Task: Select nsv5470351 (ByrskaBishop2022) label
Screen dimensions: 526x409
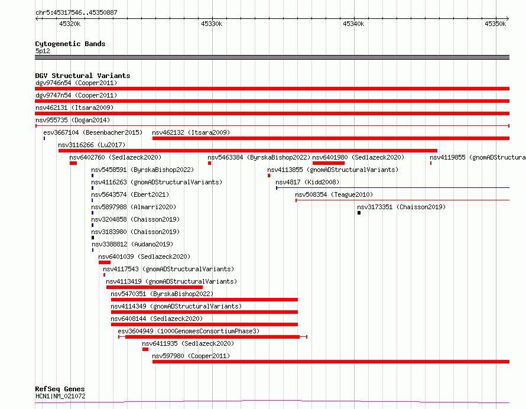Action: tap(162, 294)
